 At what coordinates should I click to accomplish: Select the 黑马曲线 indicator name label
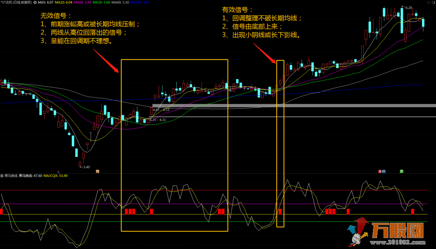pyautogui.click(x=11, y=176)
